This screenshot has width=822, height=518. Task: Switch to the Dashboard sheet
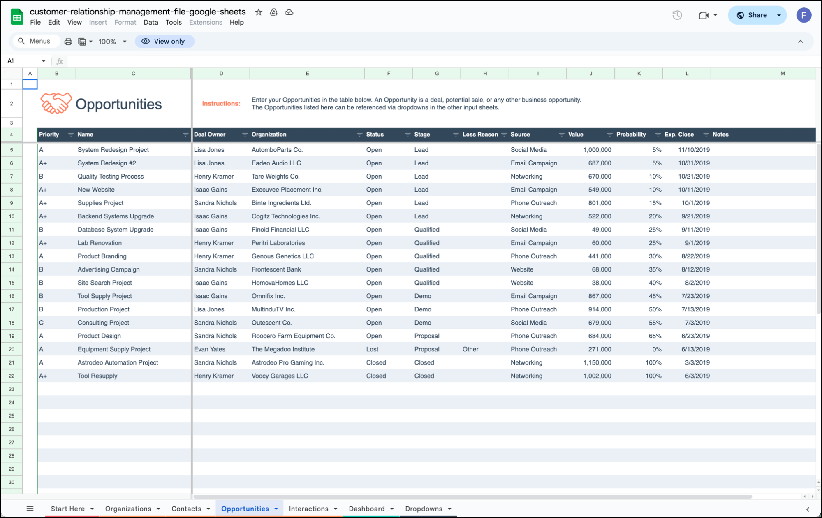tap(367, 509)
